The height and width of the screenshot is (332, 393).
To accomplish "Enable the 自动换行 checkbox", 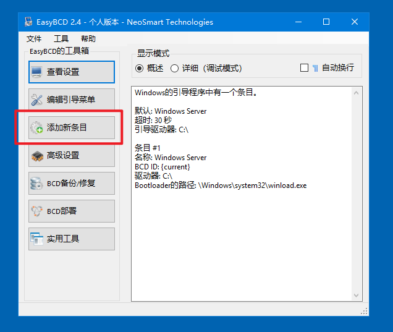I will point(304,68).
